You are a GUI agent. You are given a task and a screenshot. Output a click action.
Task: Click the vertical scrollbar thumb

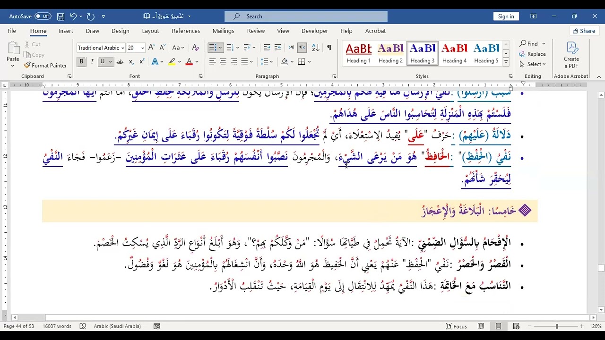[x=601, y=268]
